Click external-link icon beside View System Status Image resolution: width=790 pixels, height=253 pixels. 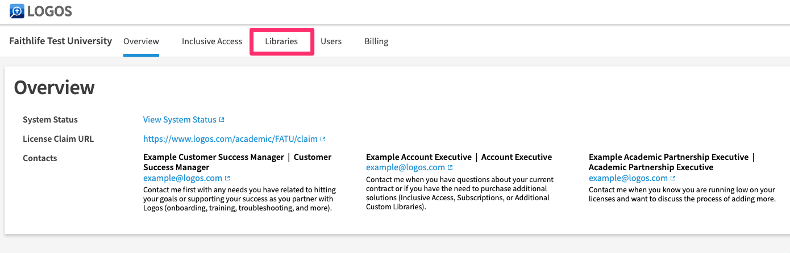[222, 120]
